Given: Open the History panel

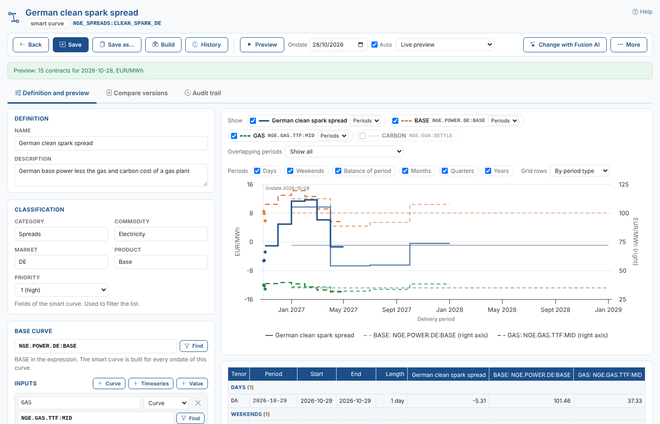Looking at the screenshot, I should [x=206, y=45].
